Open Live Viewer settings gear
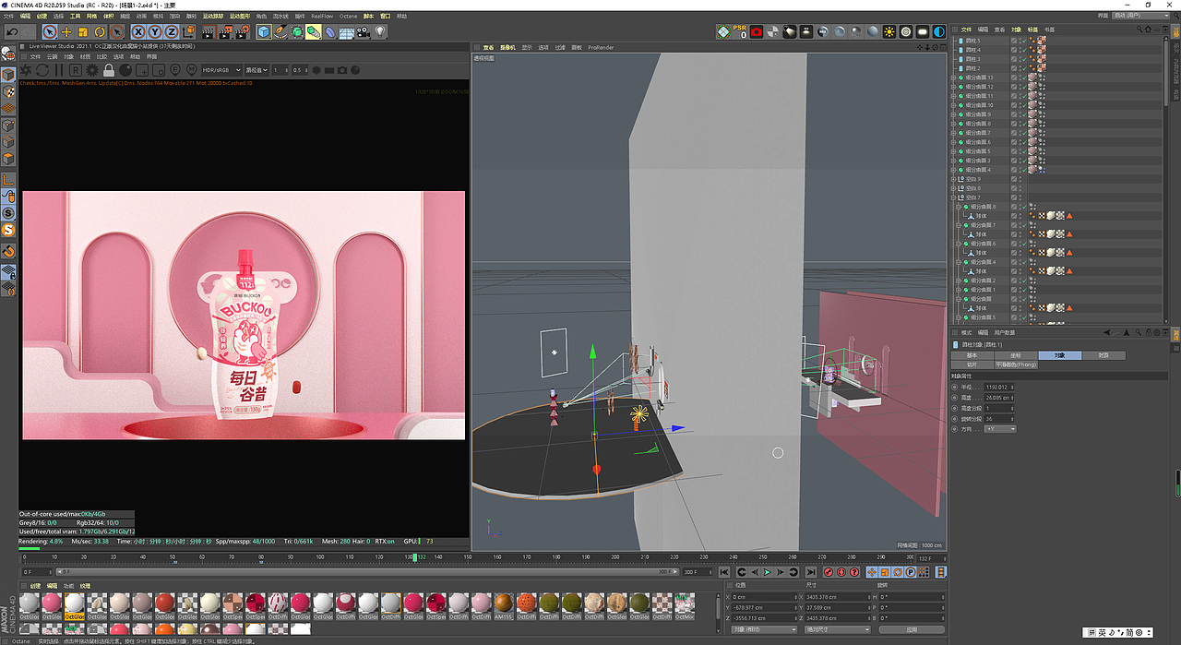 click(x=91, y=70)
